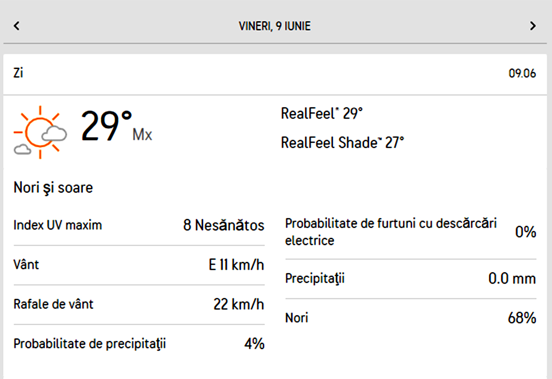Click the 22 km/h gust value

[x=239, y=304]
